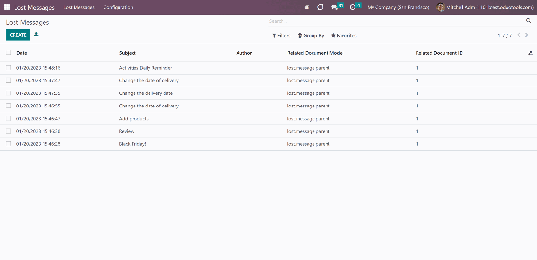Click the date 01/20/2023 15:46:55
Screen dimensions: 537x260
(38, 106)
